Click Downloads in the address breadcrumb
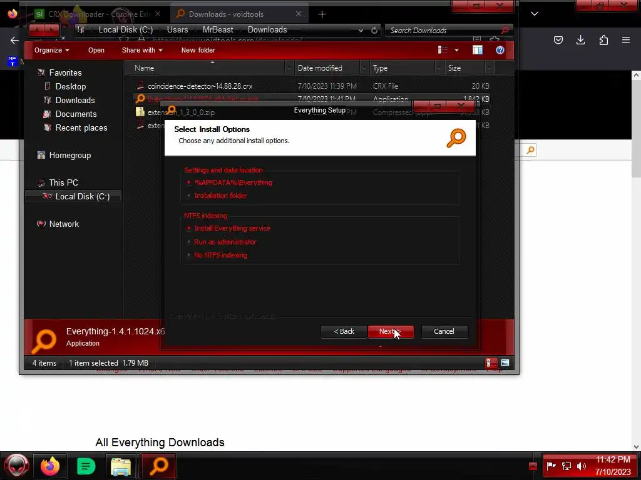Screen dimensions: 641x480 point(267,30)
